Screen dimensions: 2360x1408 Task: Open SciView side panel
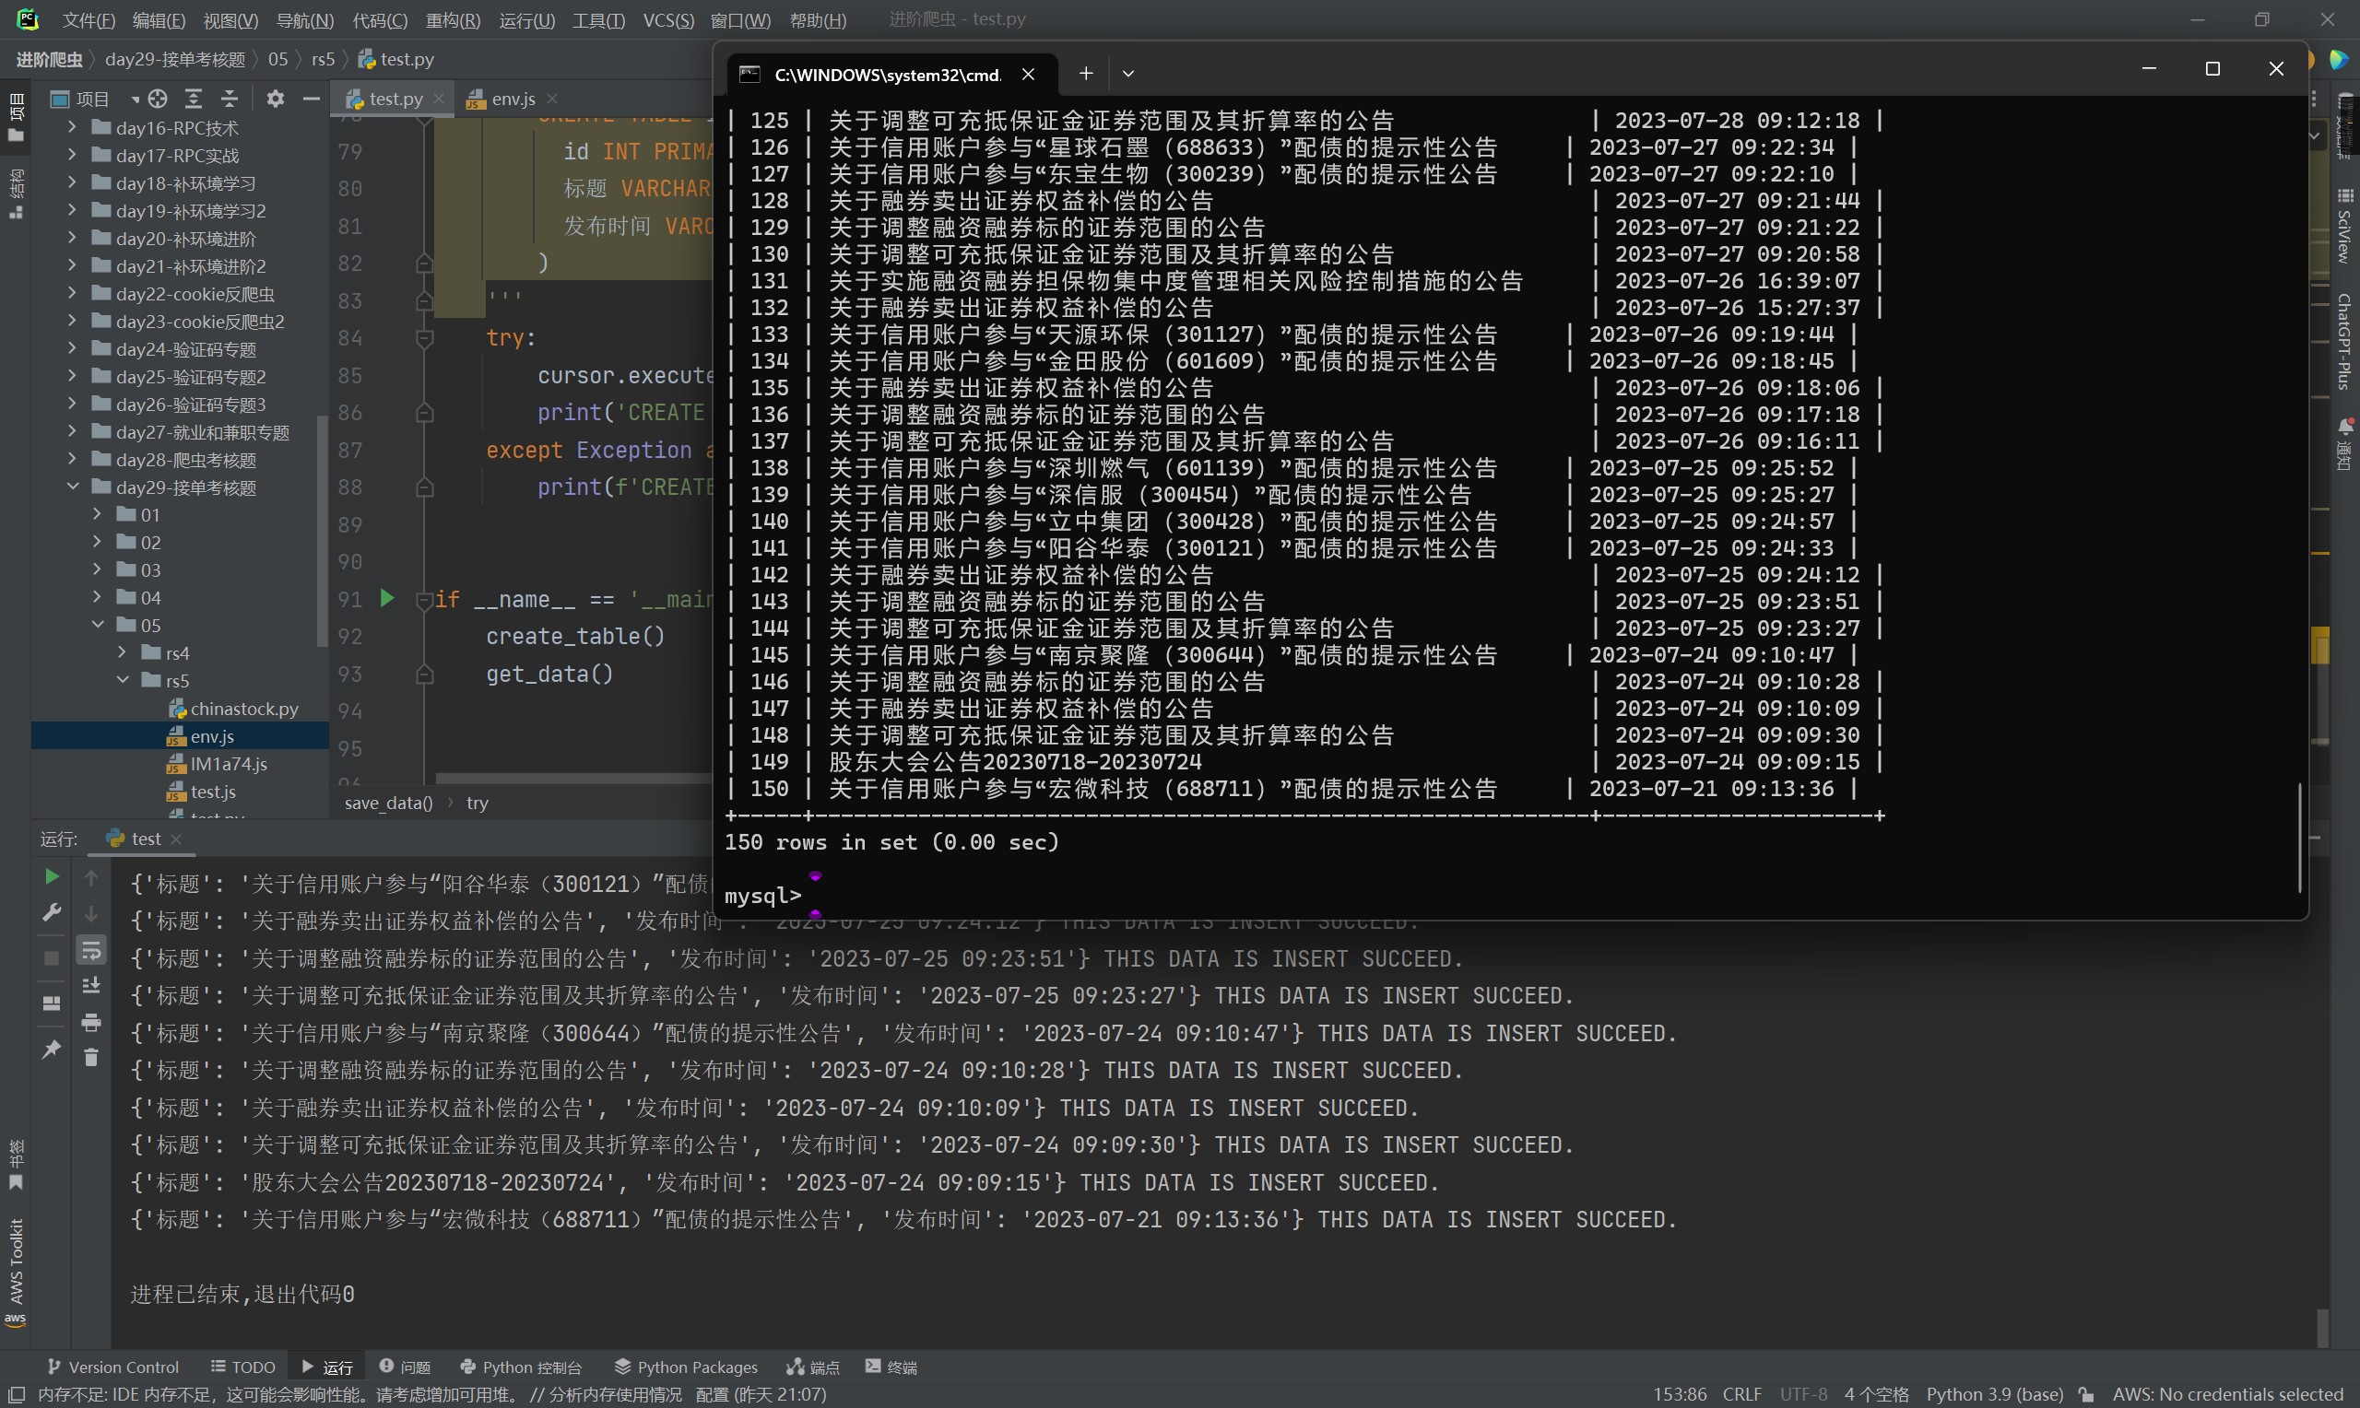[2345, 226]
